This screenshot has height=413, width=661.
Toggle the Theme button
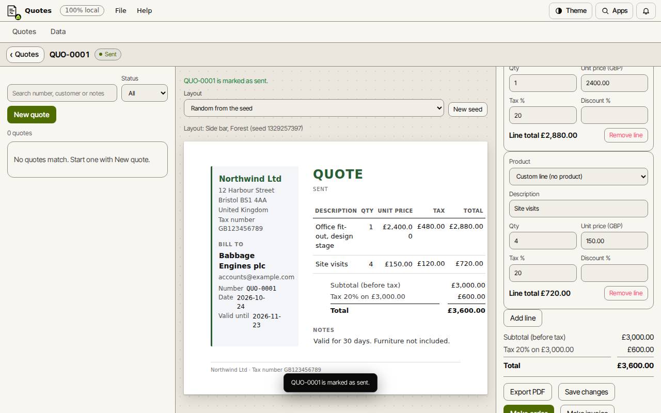[571, 11]
